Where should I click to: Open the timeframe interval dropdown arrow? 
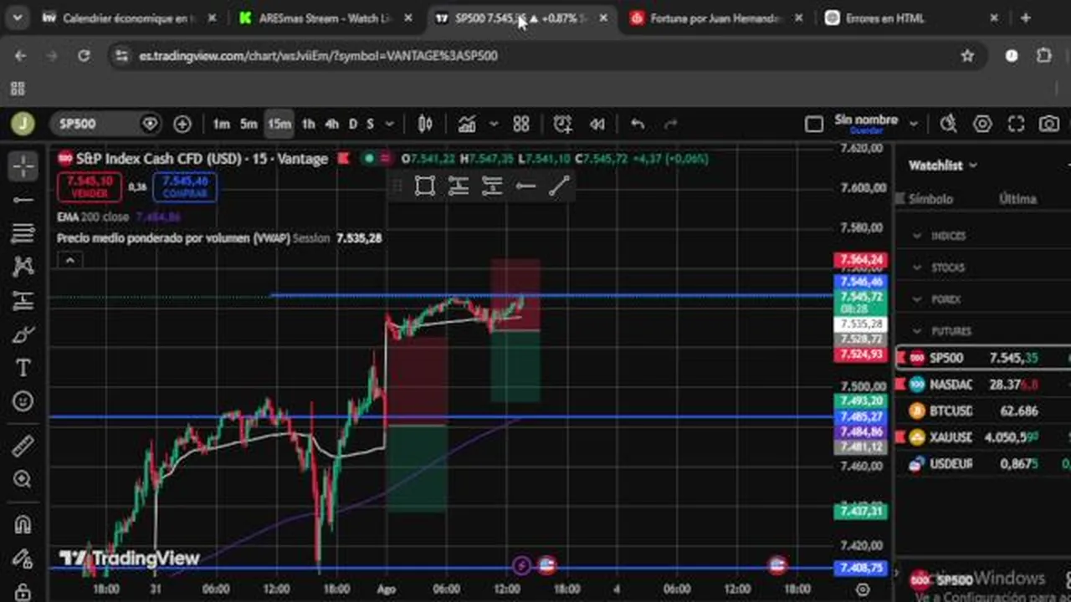click(x=390, y=124)
